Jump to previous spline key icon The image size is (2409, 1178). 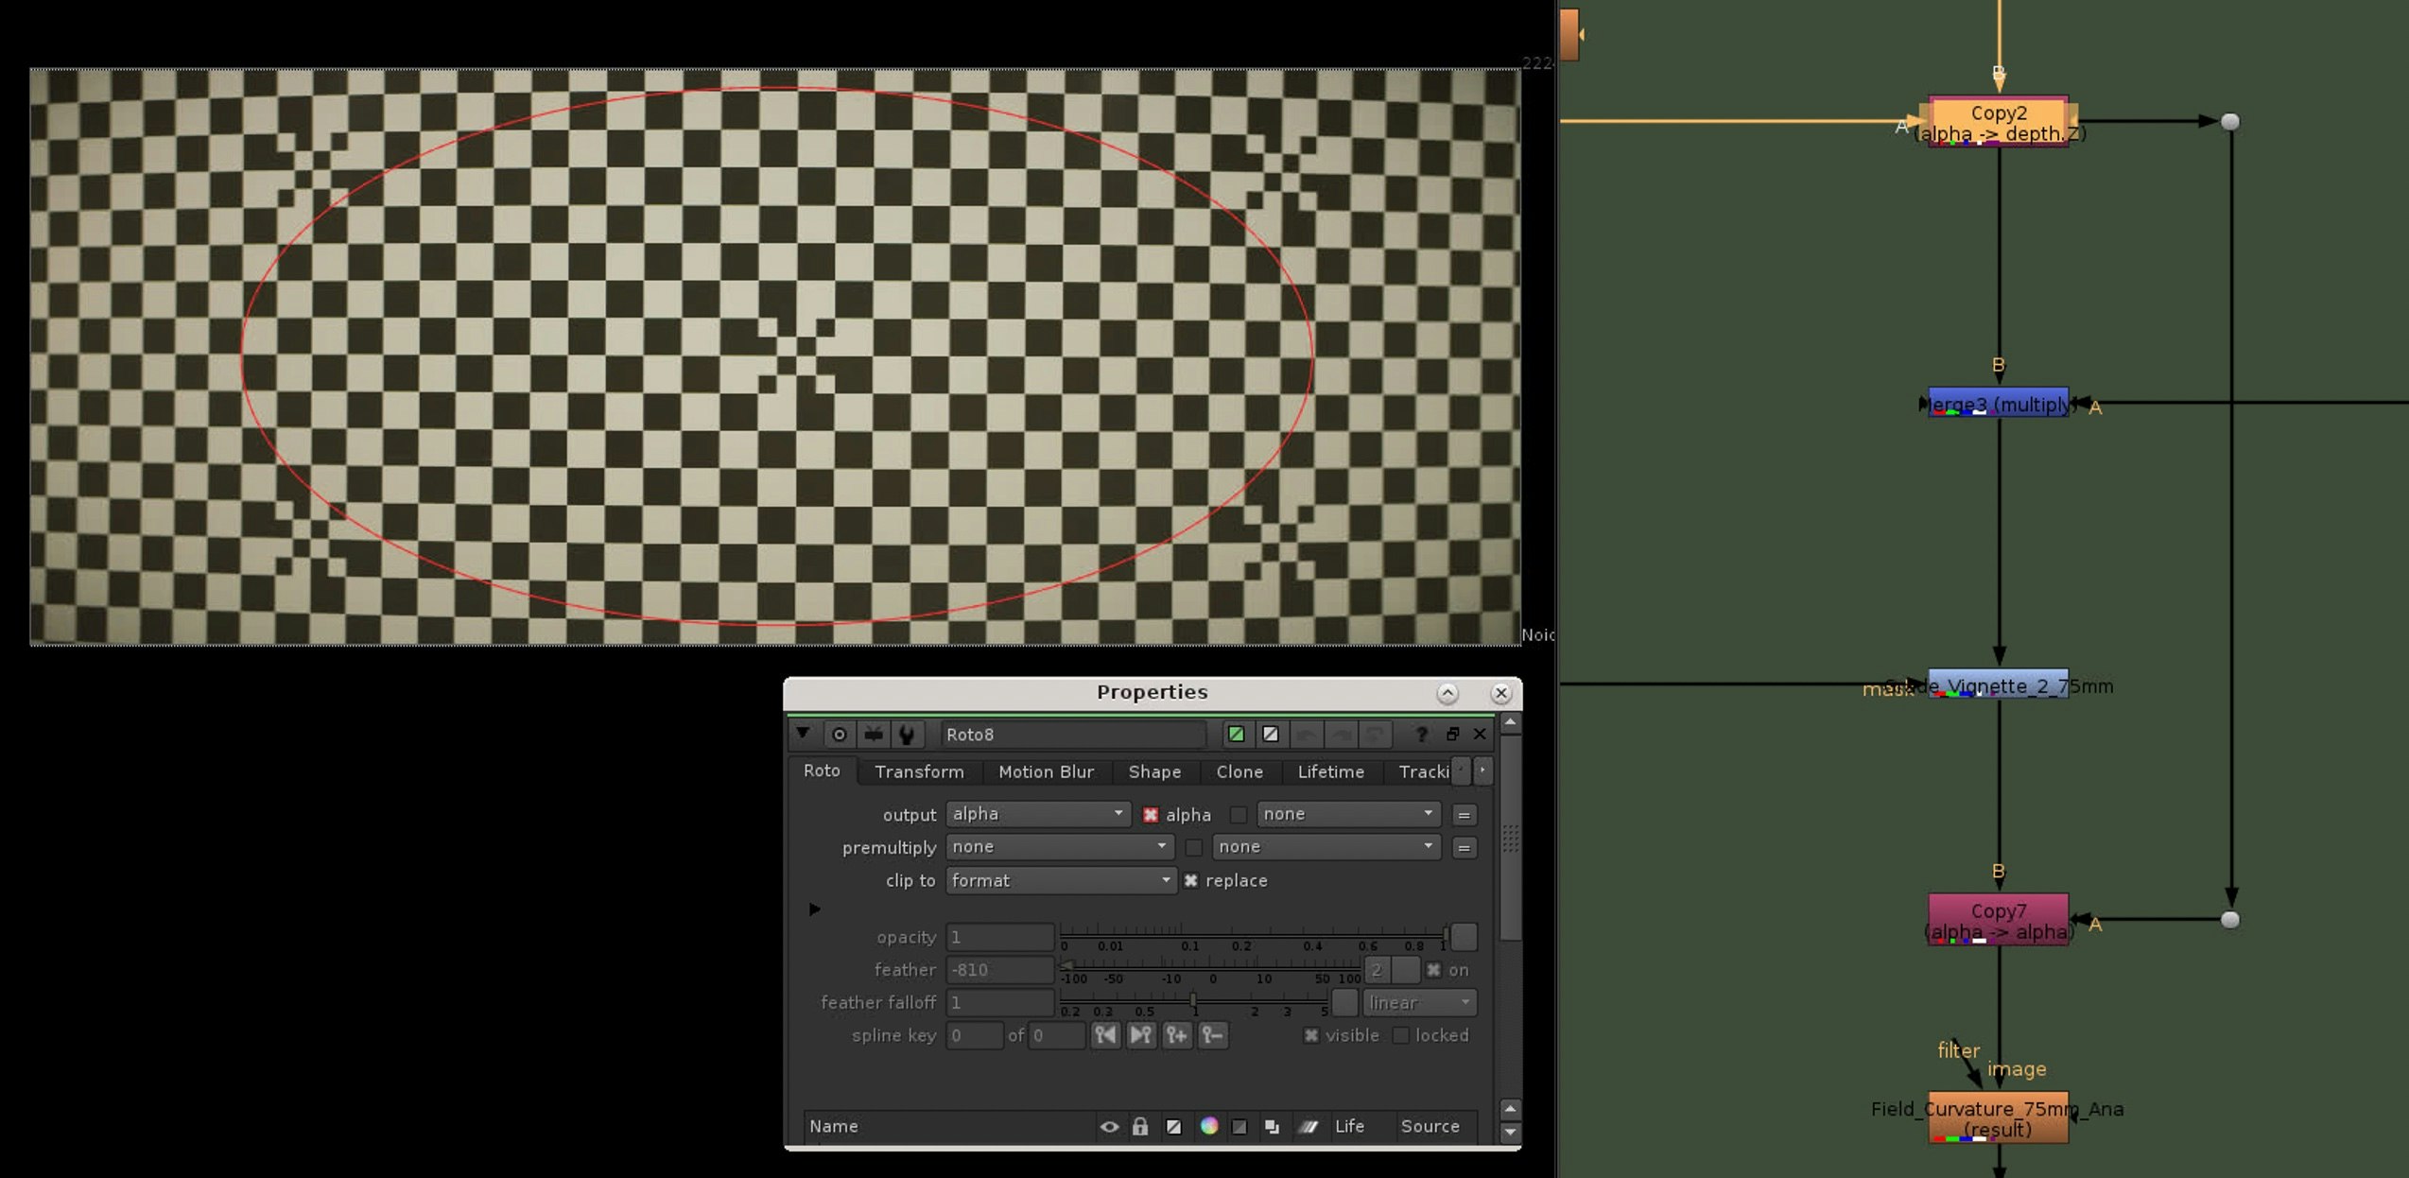tap(1105, 1035)
